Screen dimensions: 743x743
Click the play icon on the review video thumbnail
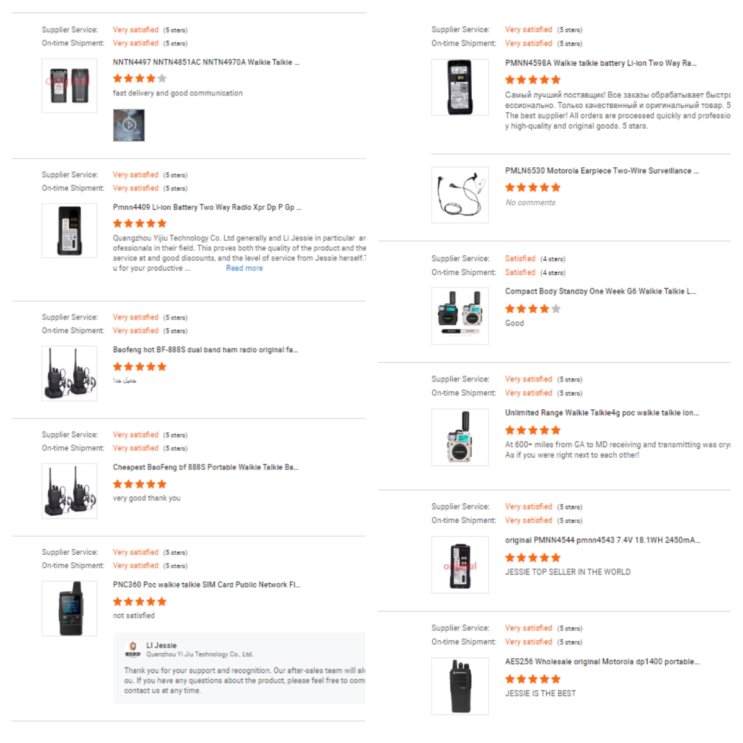click(x=129, y=124)
